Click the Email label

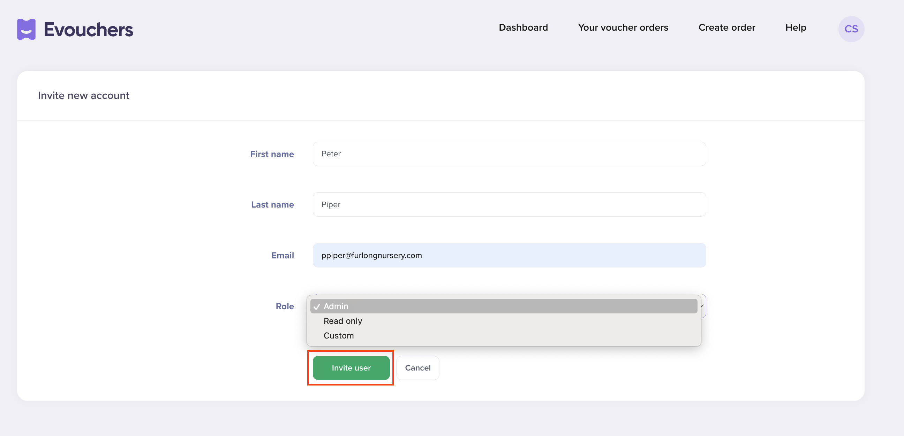282,255
